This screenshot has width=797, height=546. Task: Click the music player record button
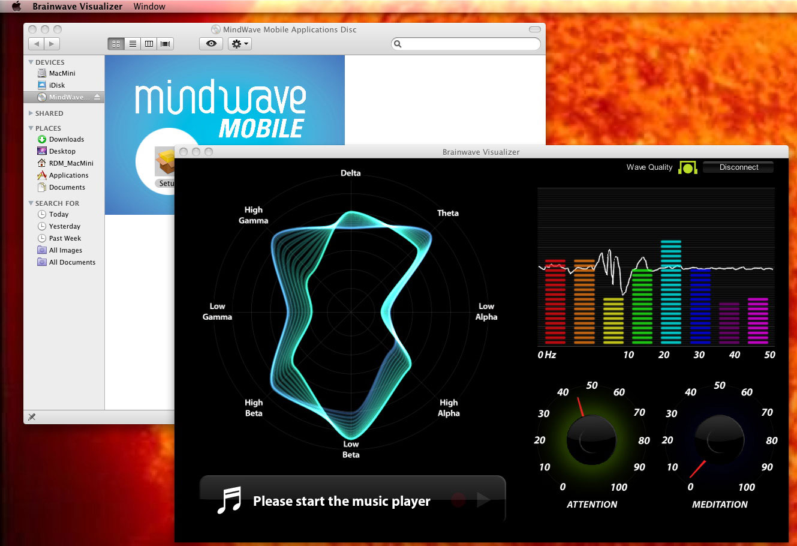(x=459, y=500)
